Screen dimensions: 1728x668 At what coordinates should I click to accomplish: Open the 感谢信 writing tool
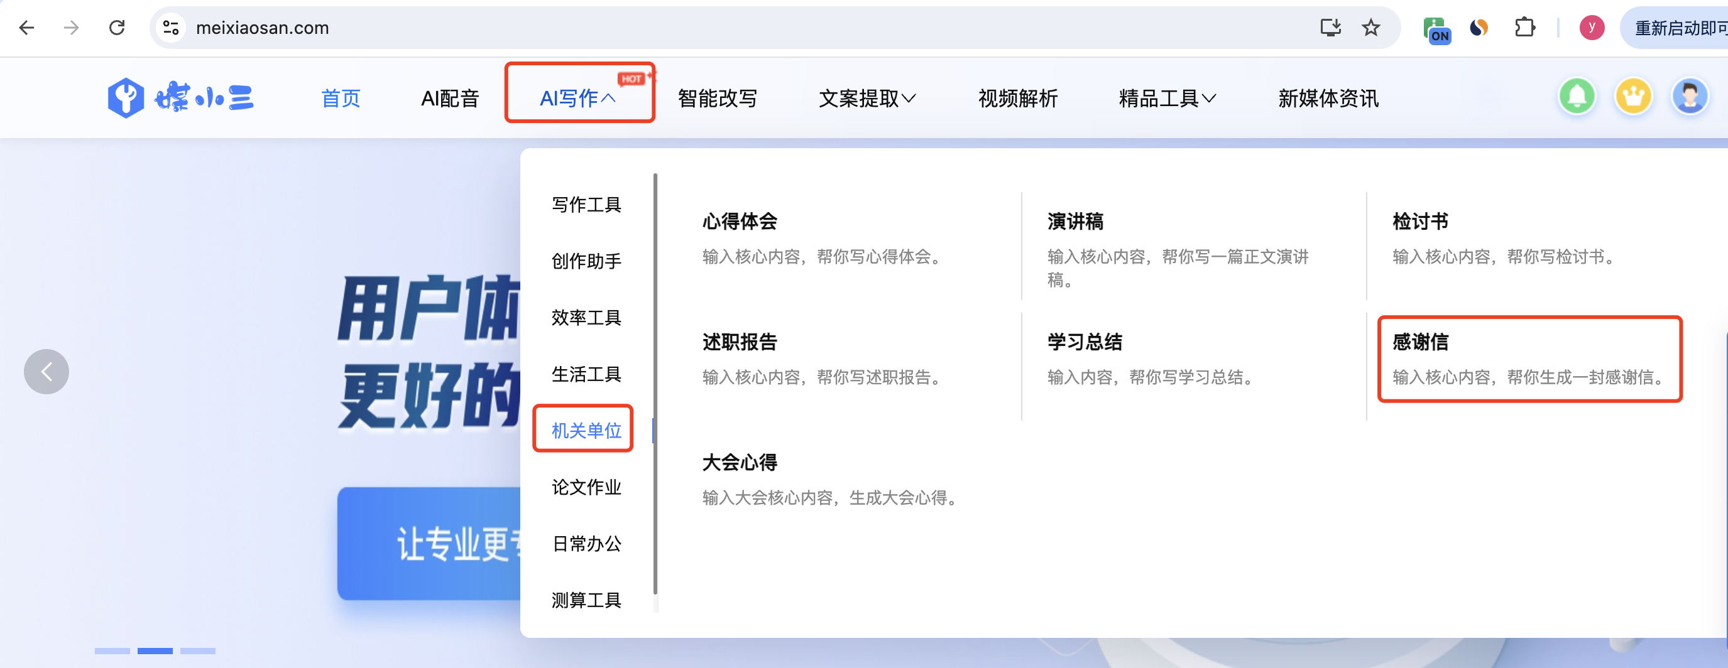(1420, 342)
